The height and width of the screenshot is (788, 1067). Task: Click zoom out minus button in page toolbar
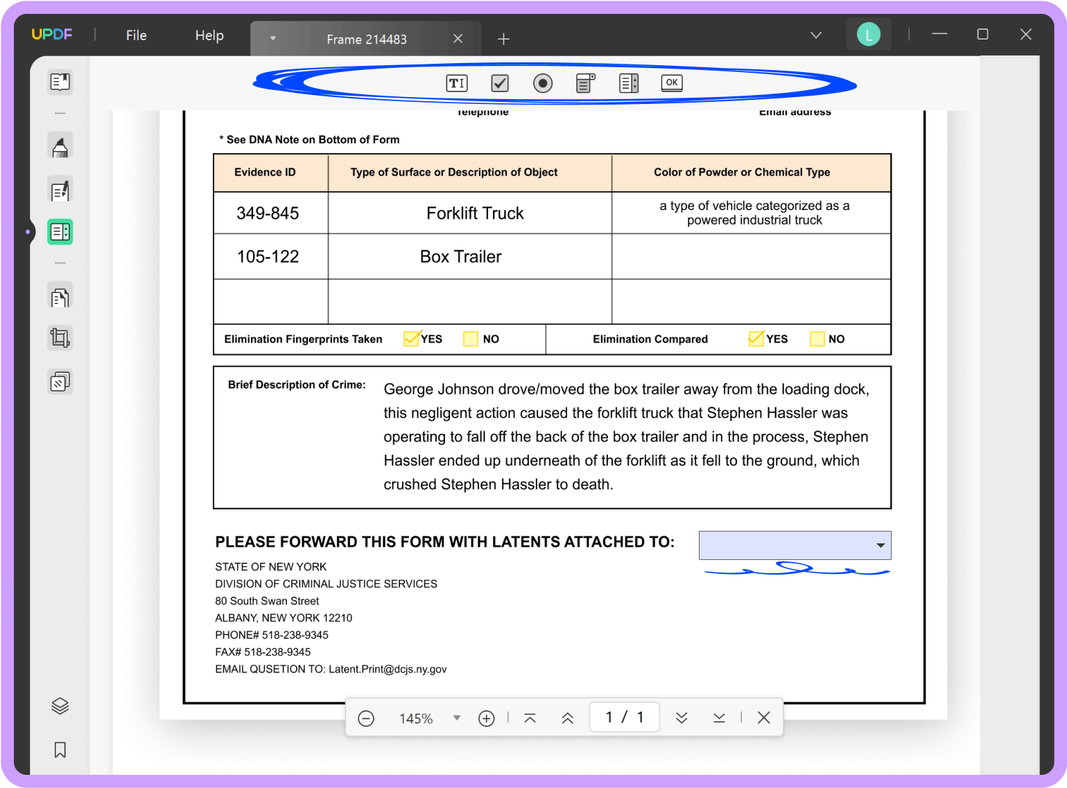pos(367,717)
